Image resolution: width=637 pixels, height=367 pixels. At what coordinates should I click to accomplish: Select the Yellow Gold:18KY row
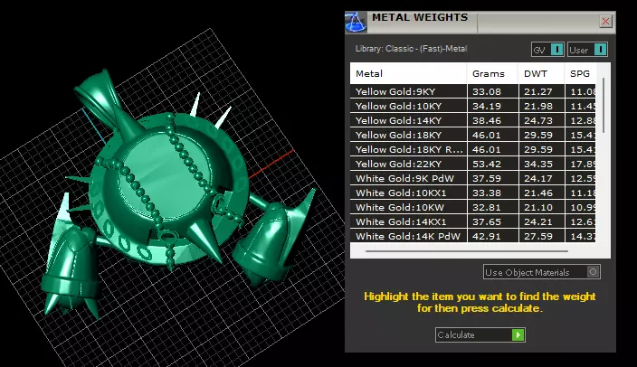coord(473,135)
